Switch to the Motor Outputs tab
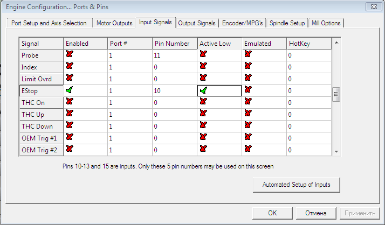The image size is (385, 225). [114, 23]
